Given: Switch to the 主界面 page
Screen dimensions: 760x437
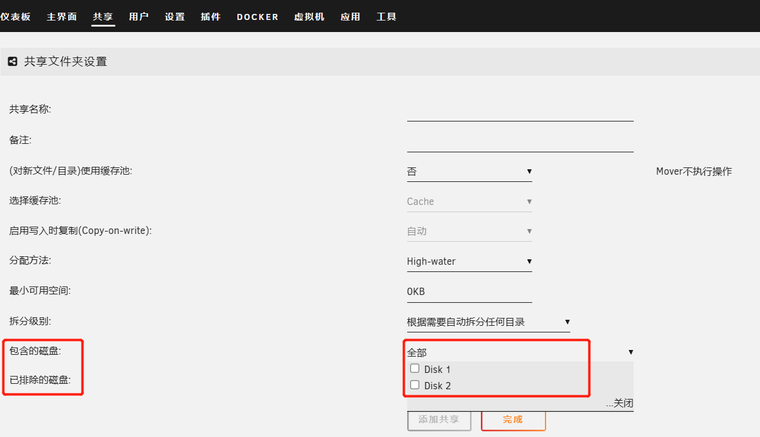Looking at the screenshot, I should click(62, 17).
